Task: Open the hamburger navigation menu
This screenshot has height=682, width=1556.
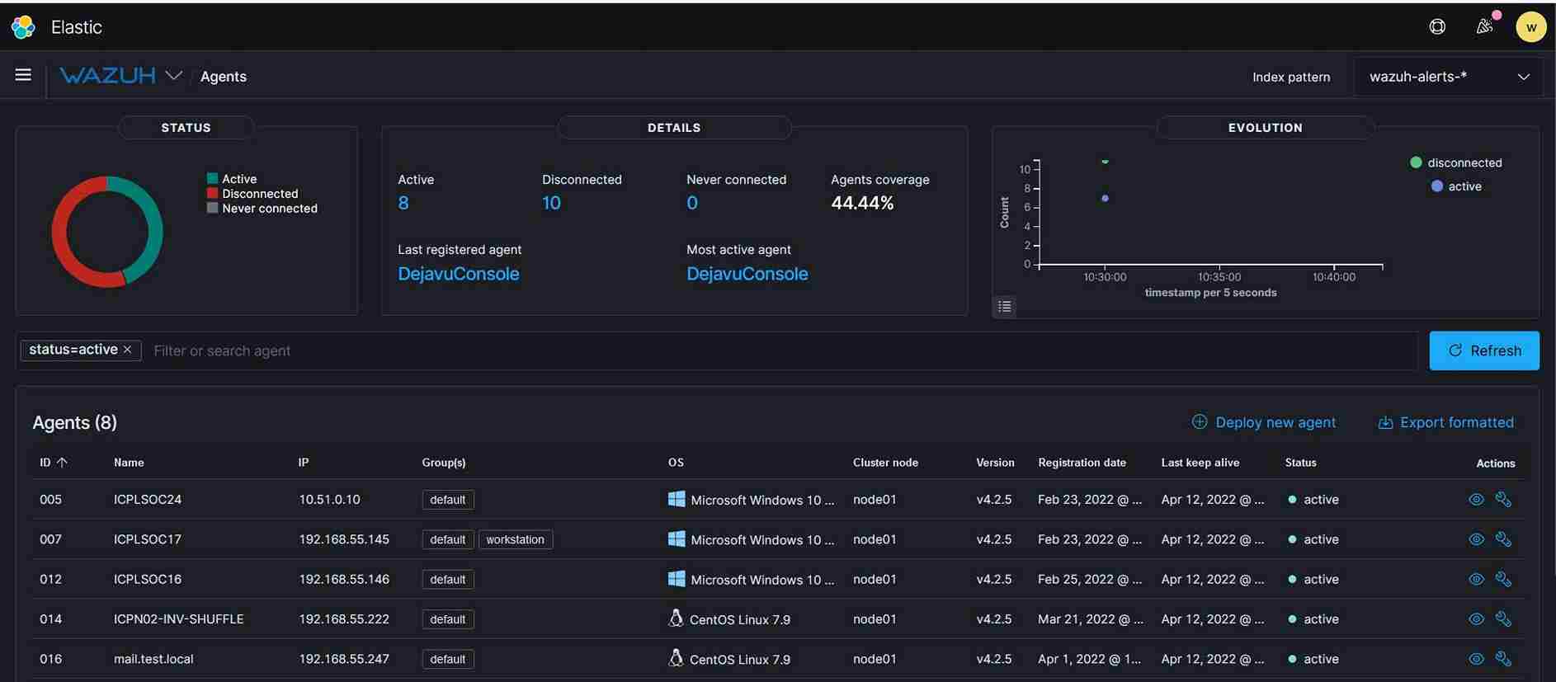Action: pos(23,75)
